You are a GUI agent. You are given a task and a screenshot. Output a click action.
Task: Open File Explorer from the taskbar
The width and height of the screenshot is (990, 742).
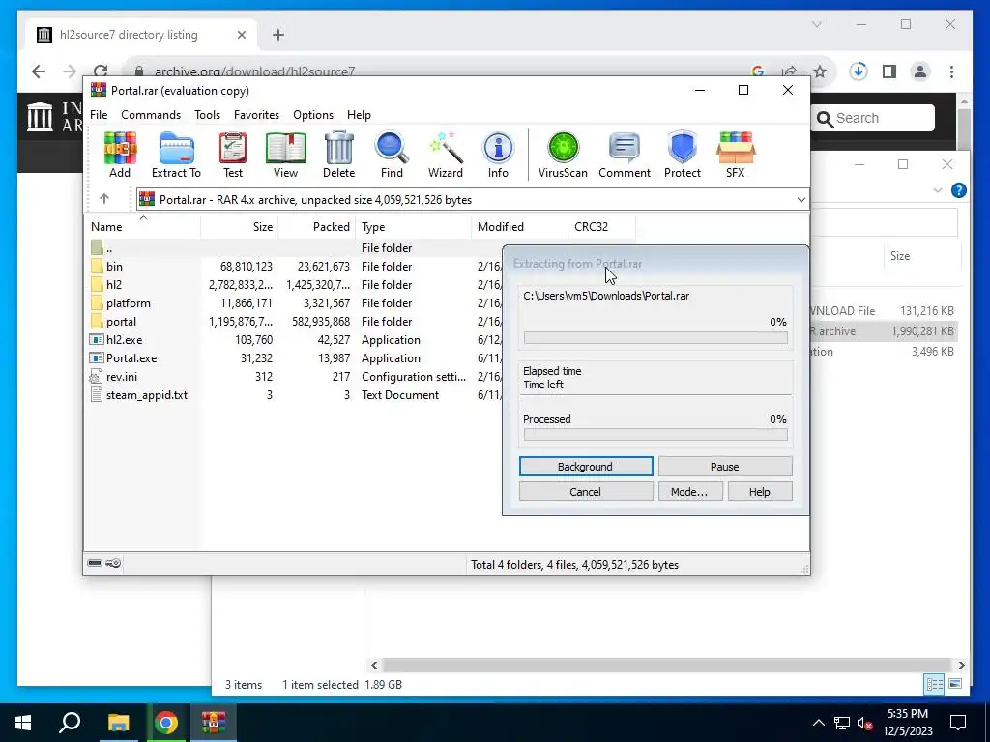[x=118, y=723]
